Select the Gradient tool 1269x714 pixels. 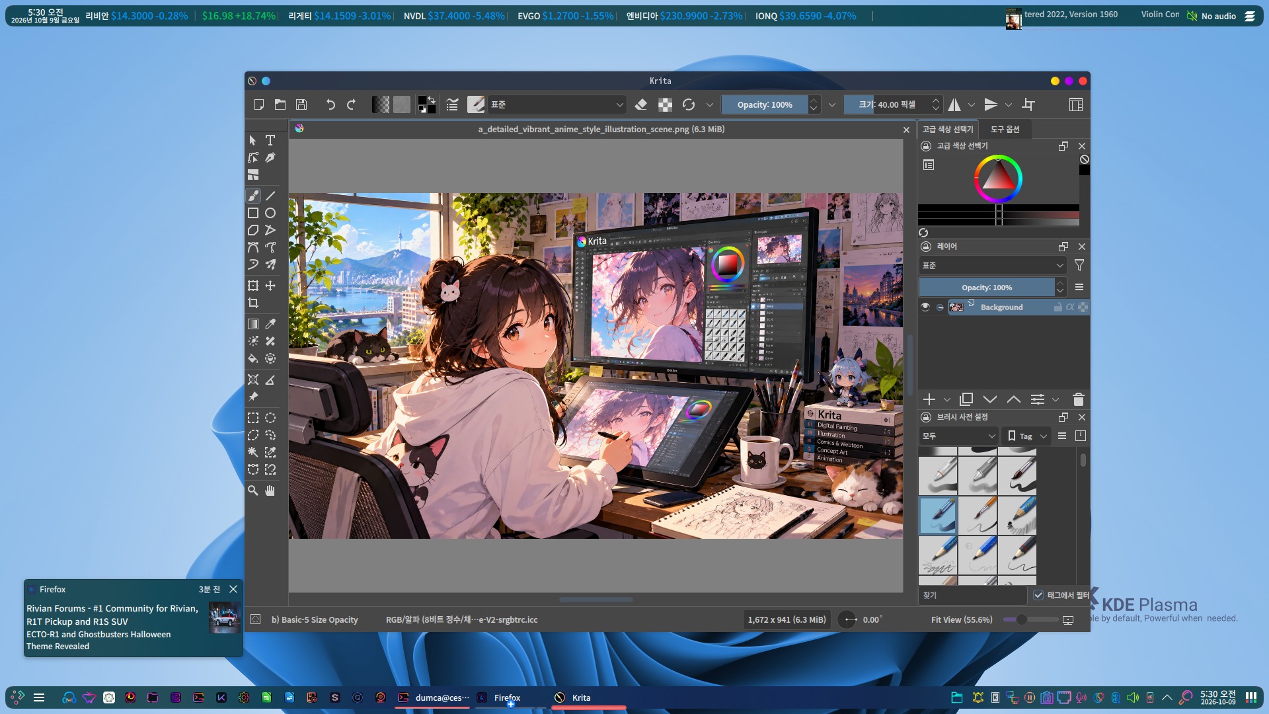tap(253, 324)
